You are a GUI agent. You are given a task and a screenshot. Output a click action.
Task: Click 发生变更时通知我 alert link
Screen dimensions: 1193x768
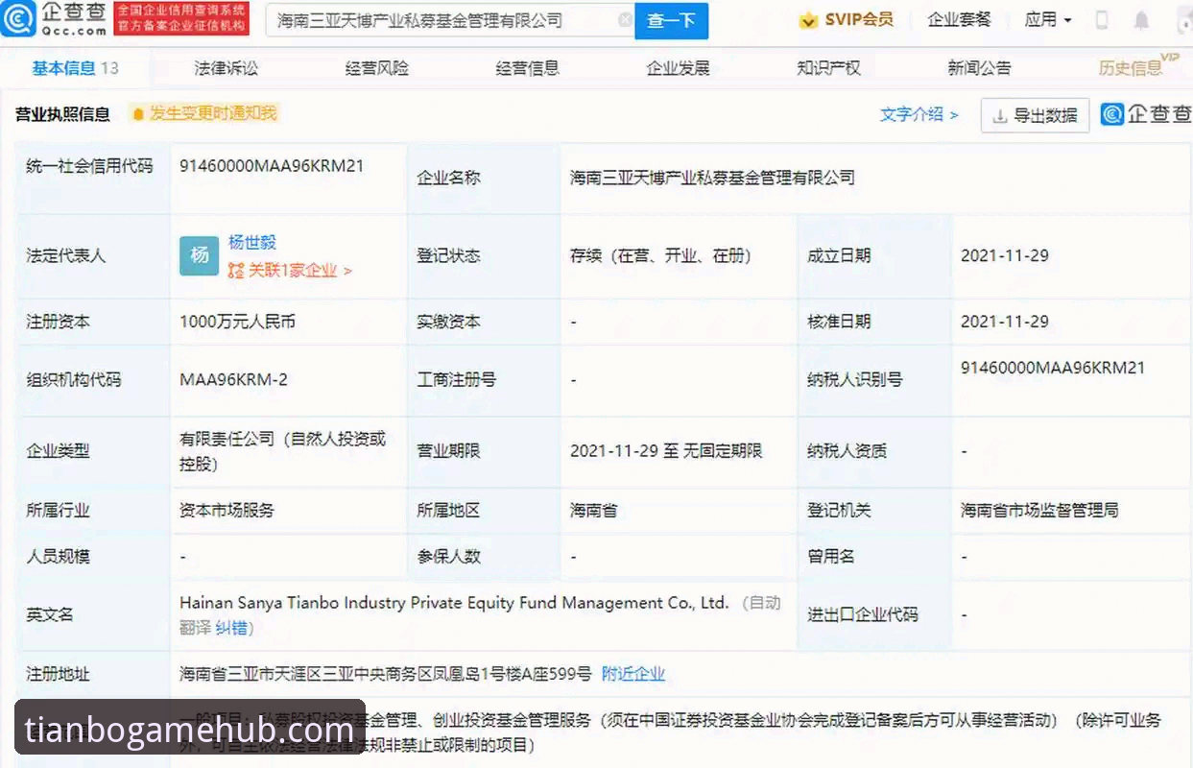pos(213,113)
